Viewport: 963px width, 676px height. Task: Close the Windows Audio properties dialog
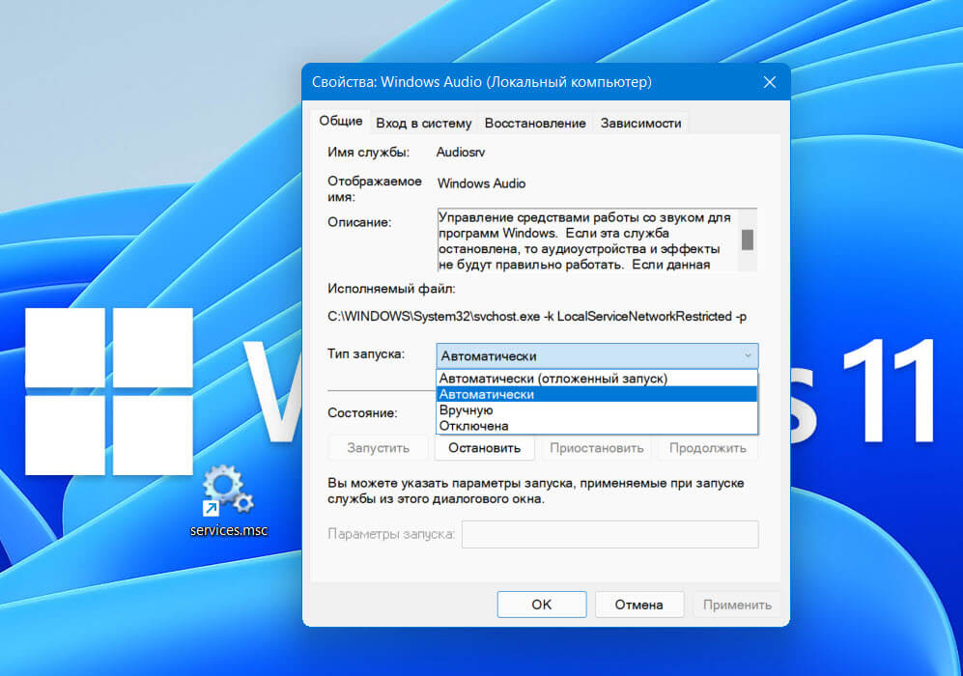[770, 82]
